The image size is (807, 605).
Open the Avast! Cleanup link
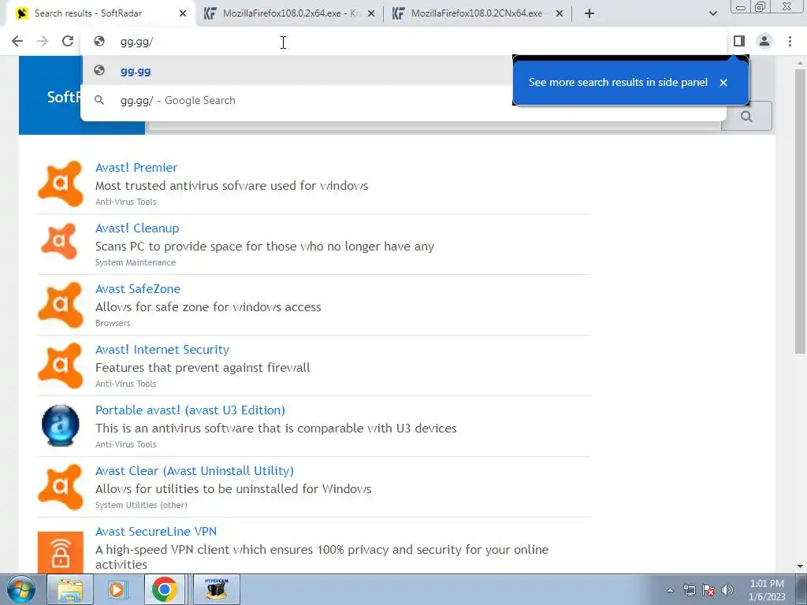pos(137,228)
